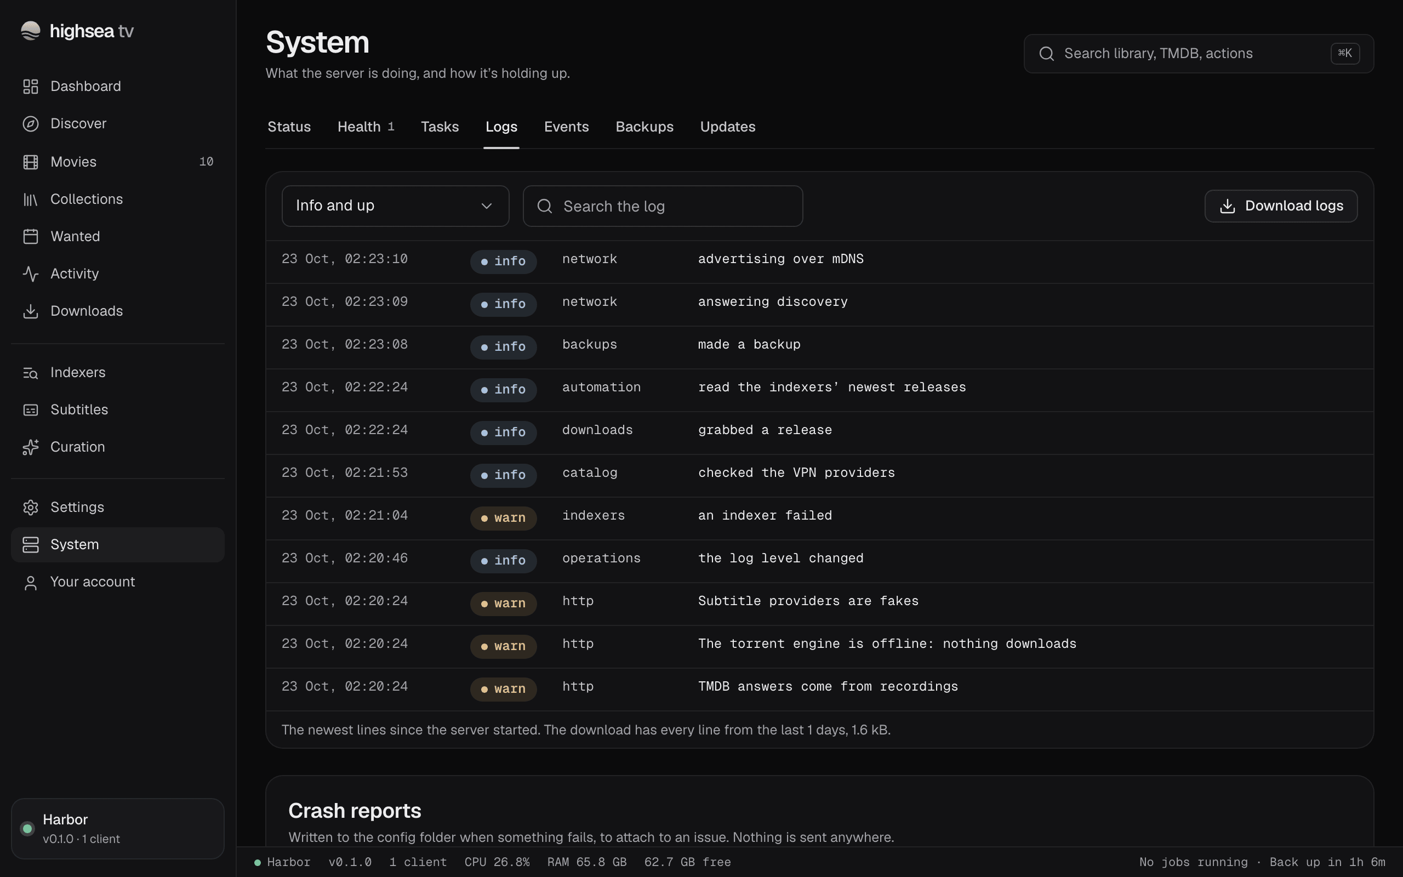Screen dimensions: 1403x877
Task: Click the Movies count badge 10
Action: [206, 162]
